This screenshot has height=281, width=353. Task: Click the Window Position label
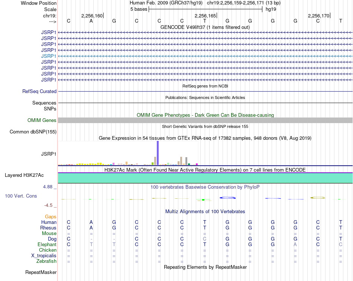pyautogui.click(x=39, y=3)
